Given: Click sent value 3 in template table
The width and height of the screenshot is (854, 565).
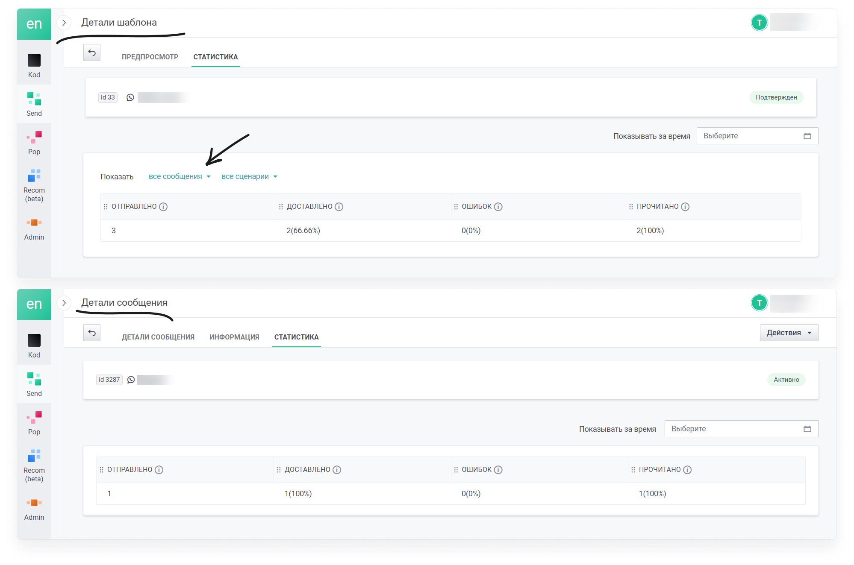Looking at the screenshot, I should 114,231.
